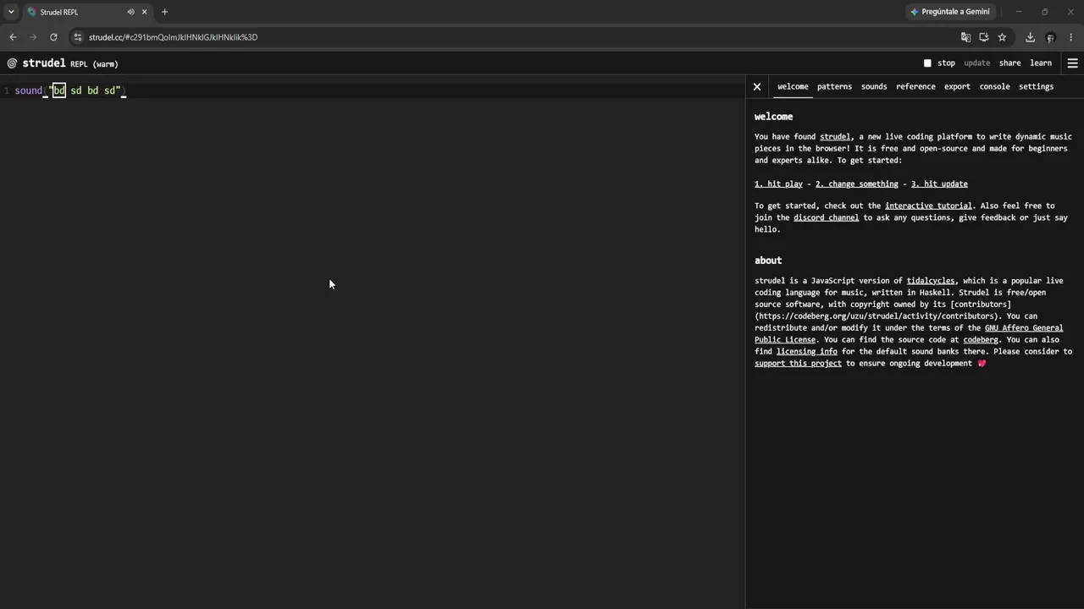Click the Strudel logo icon

coord(12,63)
